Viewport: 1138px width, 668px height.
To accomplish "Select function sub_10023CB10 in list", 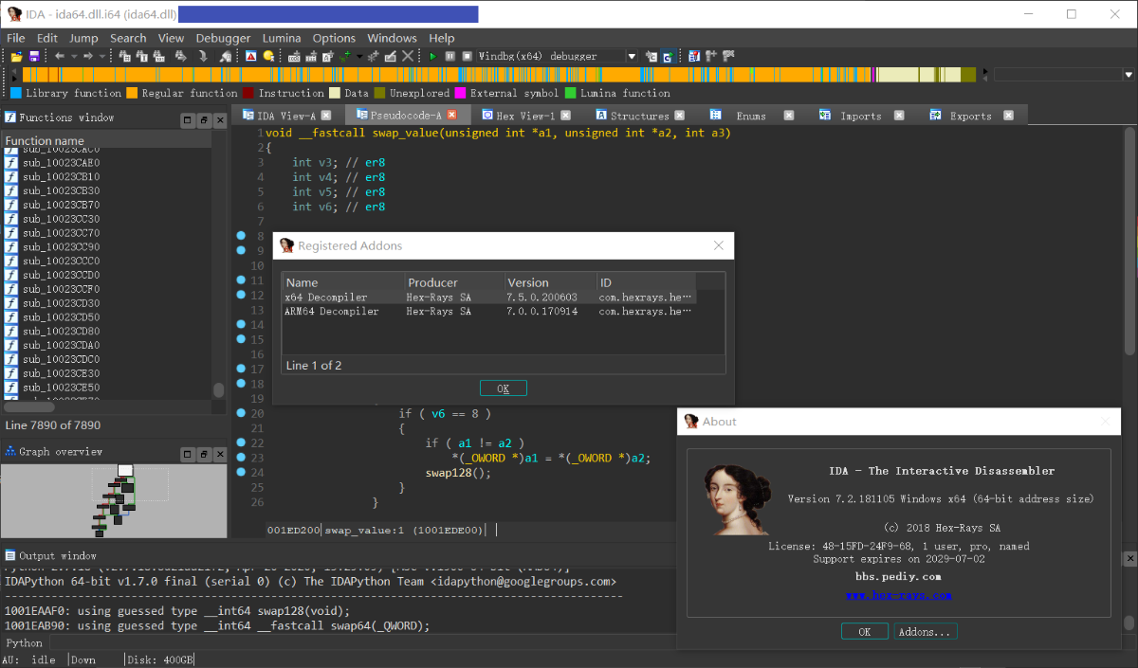I will 61,176.
